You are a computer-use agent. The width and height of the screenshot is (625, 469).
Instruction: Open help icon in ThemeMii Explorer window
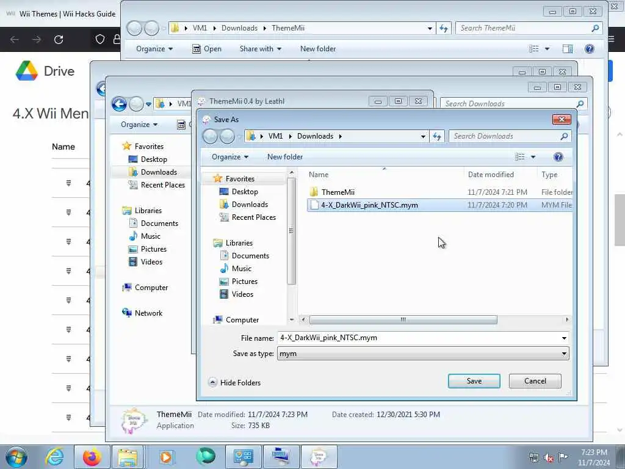(x=589, y=49)
